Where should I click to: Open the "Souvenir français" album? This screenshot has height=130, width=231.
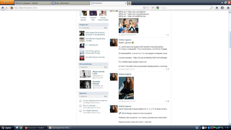(96, 82)
